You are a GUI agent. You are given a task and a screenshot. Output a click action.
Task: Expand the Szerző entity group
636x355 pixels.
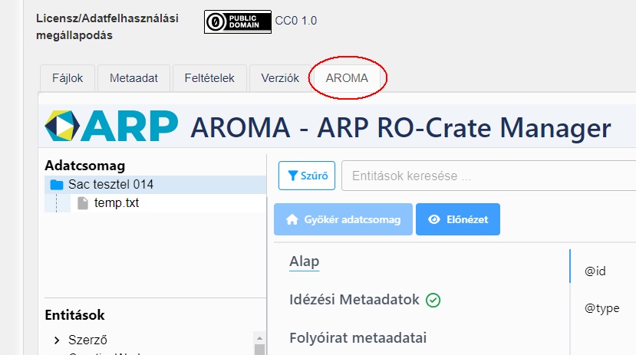[x=57, y=340]
